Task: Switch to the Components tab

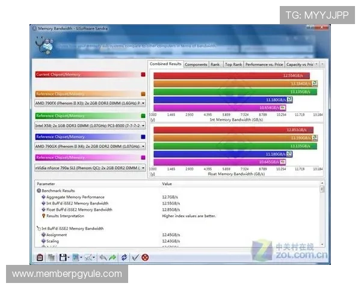Action: pos(196,64)
